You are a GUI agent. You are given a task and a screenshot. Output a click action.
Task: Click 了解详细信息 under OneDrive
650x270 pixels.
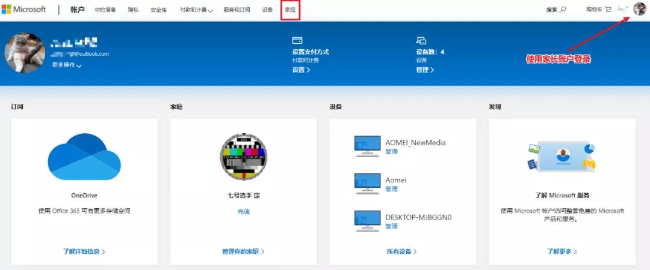pyautogui.click(x=84, y=251)
